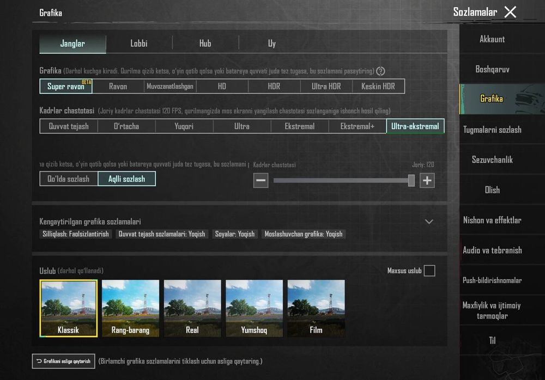Viewport: 545px width, 380px height.
Task: Open Tugmalarni sozlash in sidebar
Action: (502, 130)
